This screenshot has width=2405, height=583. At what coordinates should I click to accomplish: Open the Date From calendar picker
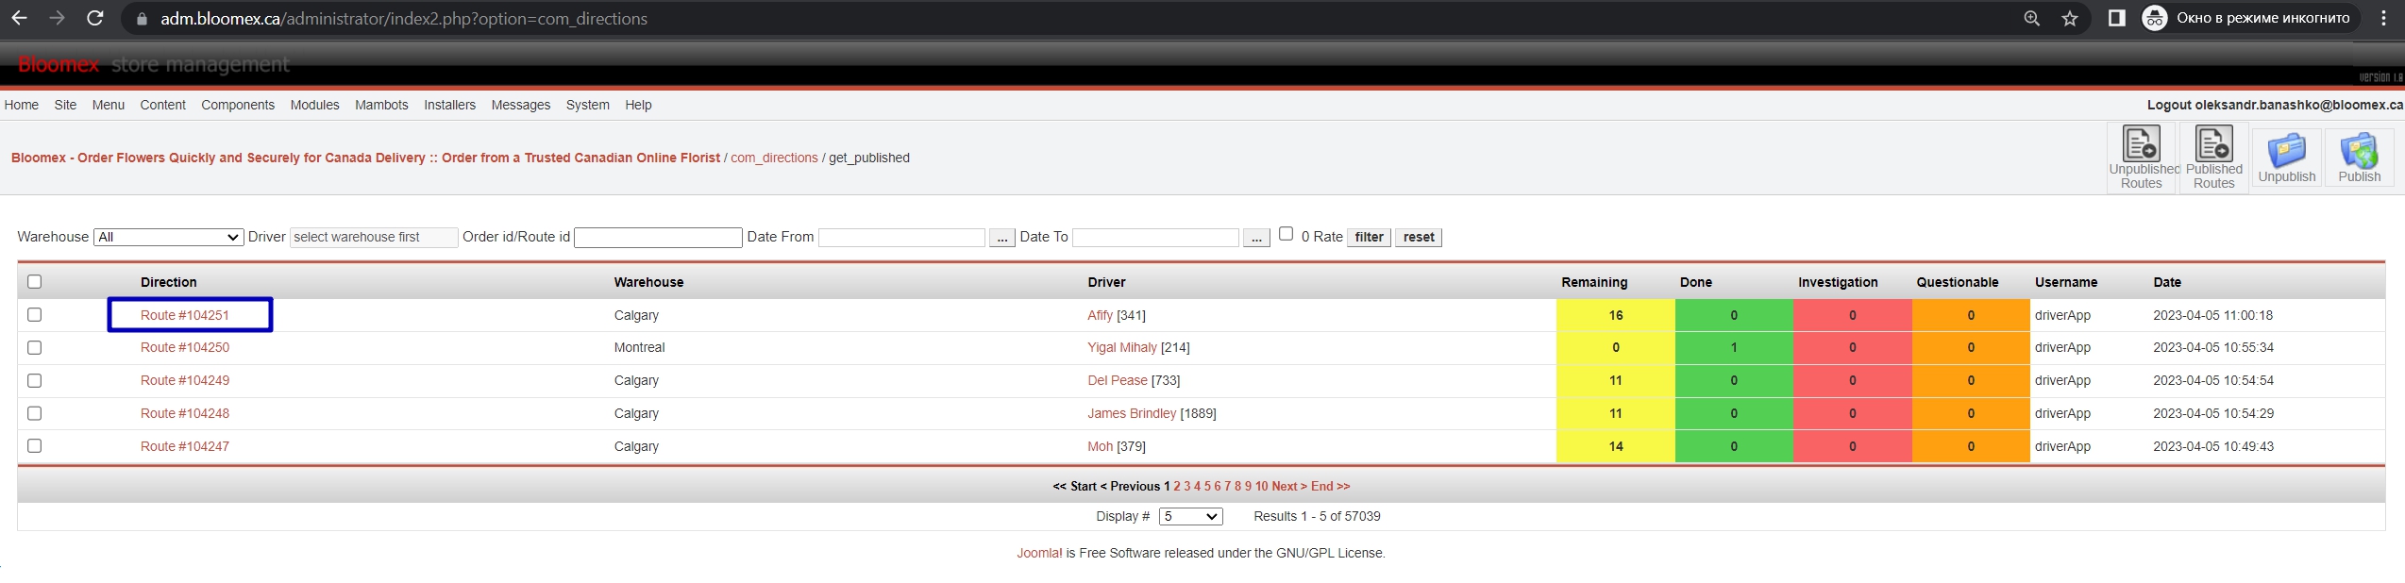pos(1001,238)
